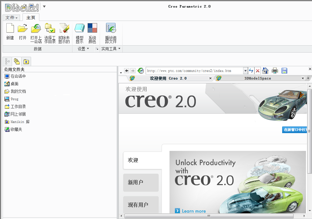
Task: Click the URL address field
Action: (x=195, y=71)
